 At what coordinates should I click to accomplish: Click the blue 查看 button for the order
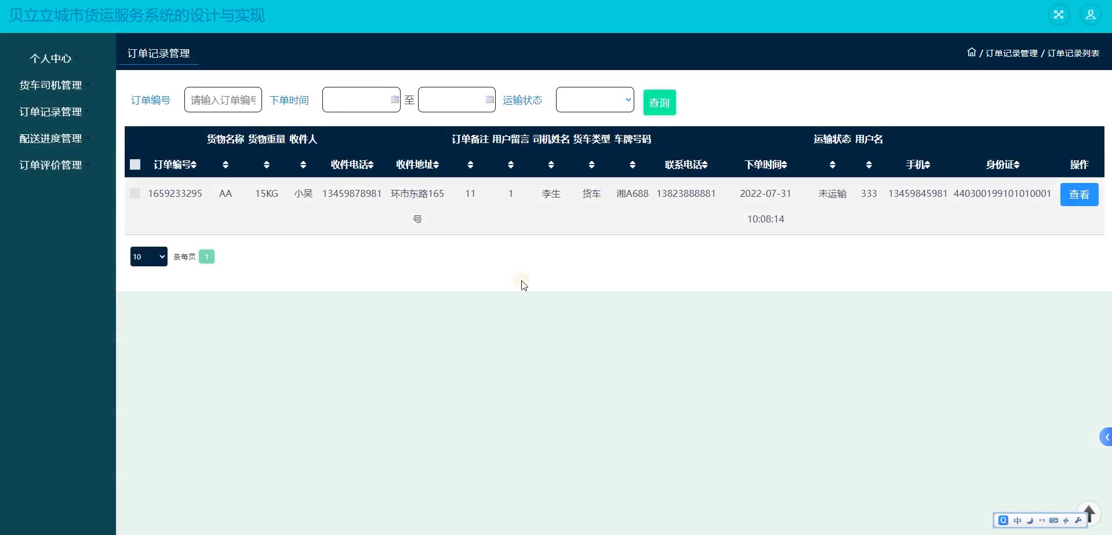[1080, 195]
